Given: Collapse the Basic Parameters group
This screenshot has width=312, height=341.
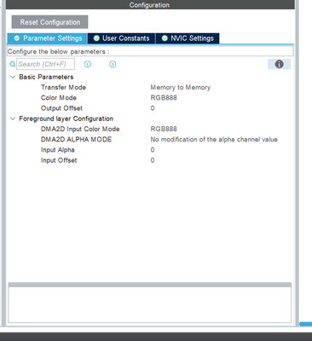Looking at the screenshot, I should (x=13, y=77).
